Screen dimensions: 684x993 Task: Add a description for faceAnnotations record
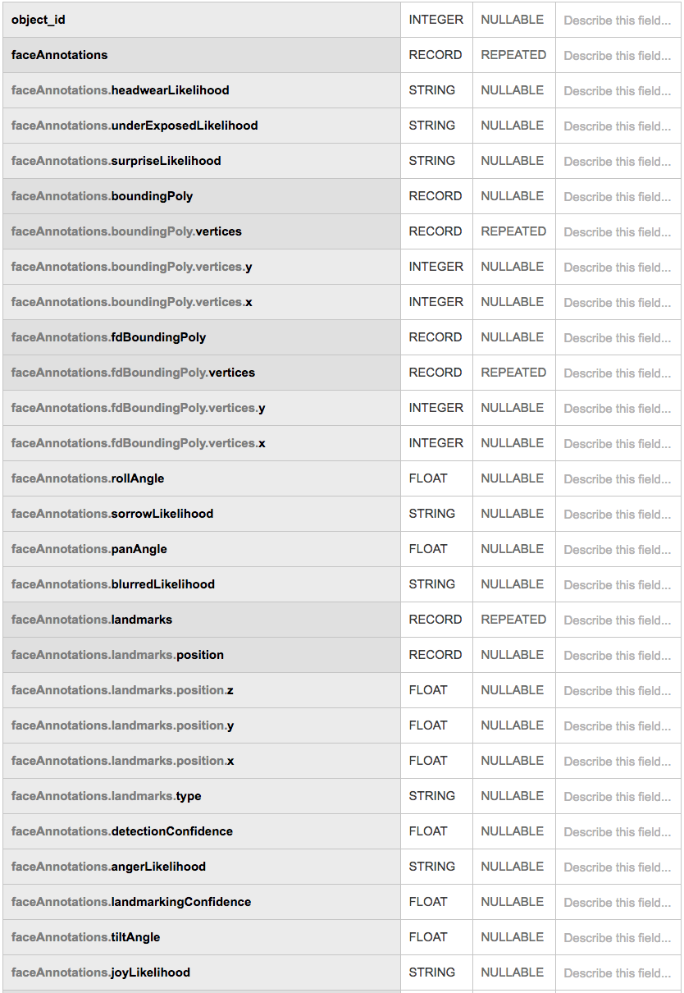point(617,56)
